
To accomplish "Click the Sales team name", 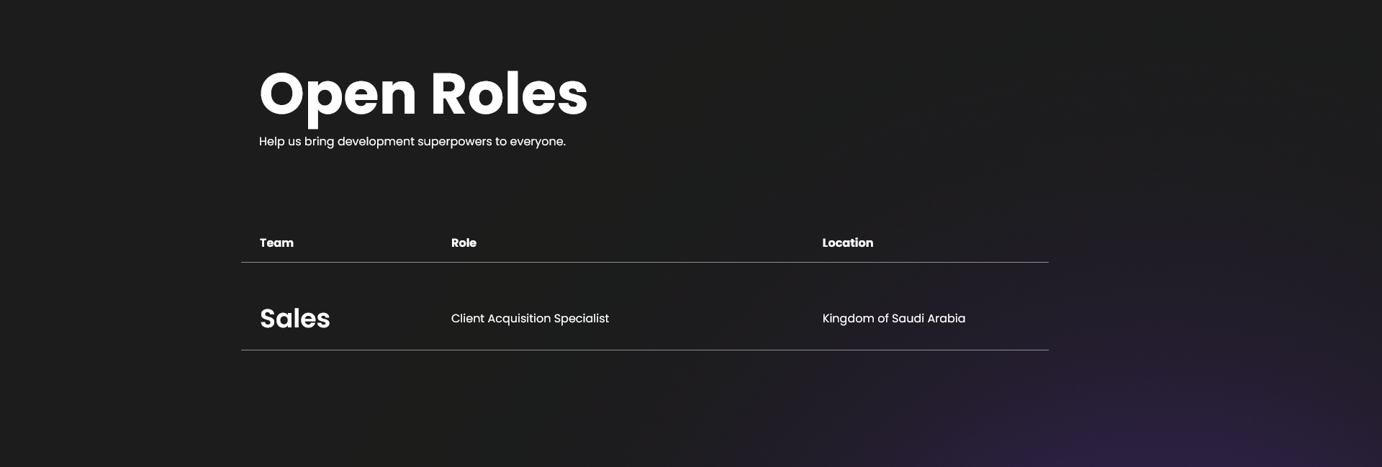I will (x=294, y=319).
